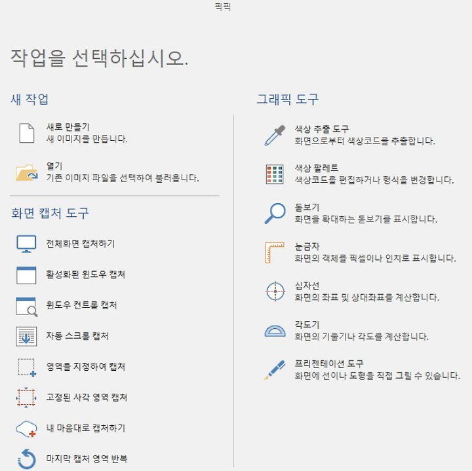Viewport: 472px width, 471px height.
Task: Open the 십자선 tool label
Action: [307, 286]
